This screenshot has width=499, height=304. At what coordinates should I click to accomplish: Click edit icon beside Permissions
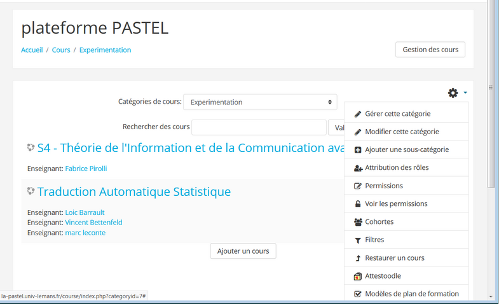tap(358, 186)
